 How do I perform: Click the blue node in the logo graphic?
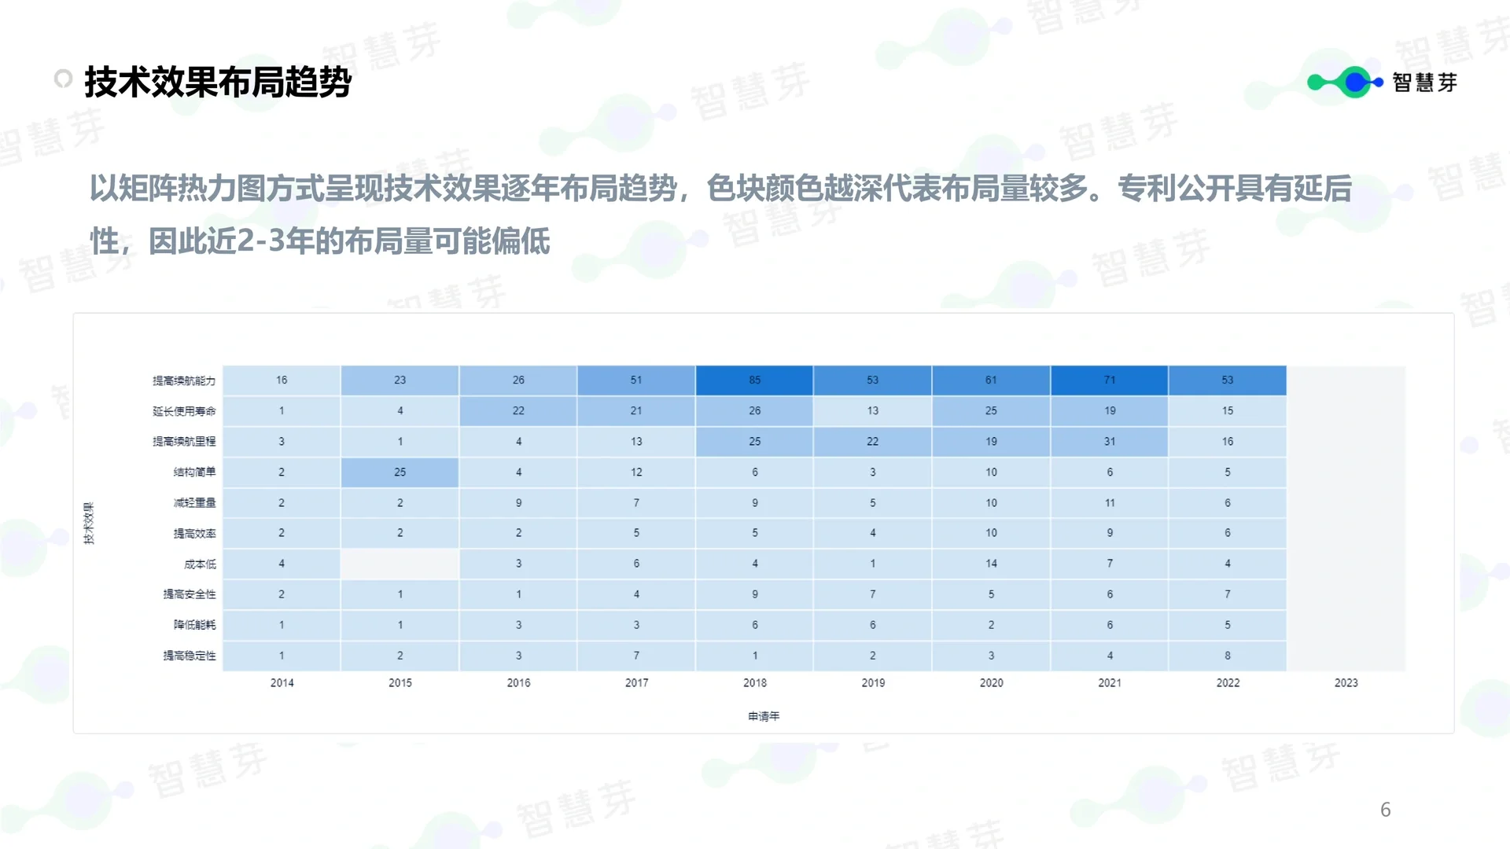(1354, 82)
